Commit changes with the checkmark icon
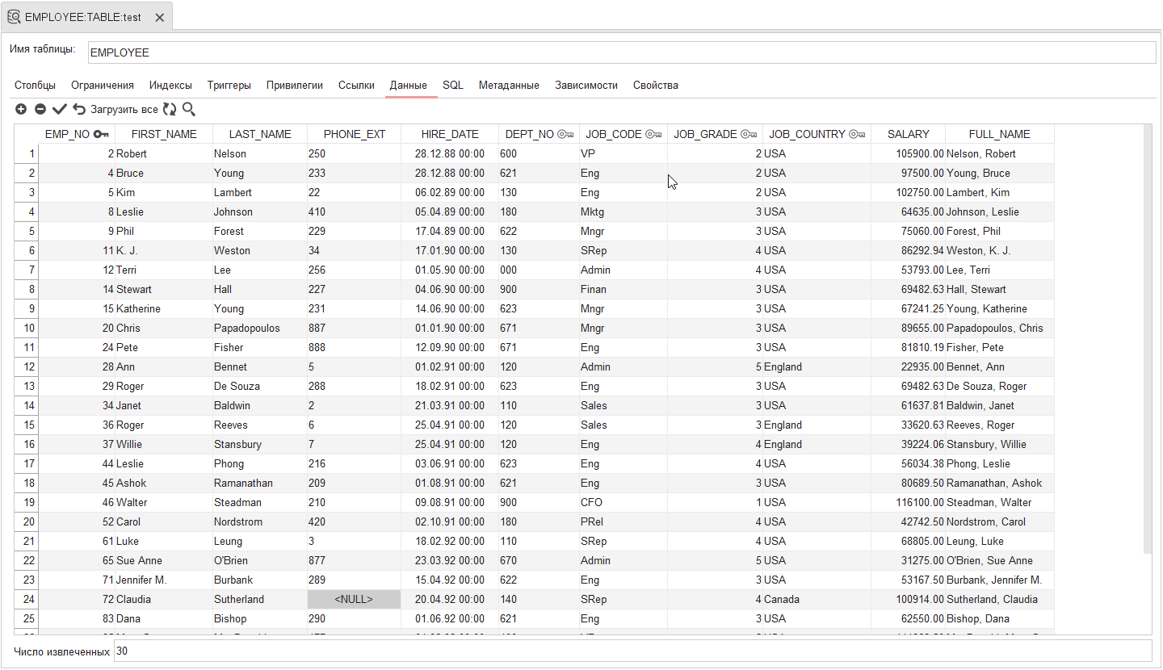 click(x=59, y=109)
